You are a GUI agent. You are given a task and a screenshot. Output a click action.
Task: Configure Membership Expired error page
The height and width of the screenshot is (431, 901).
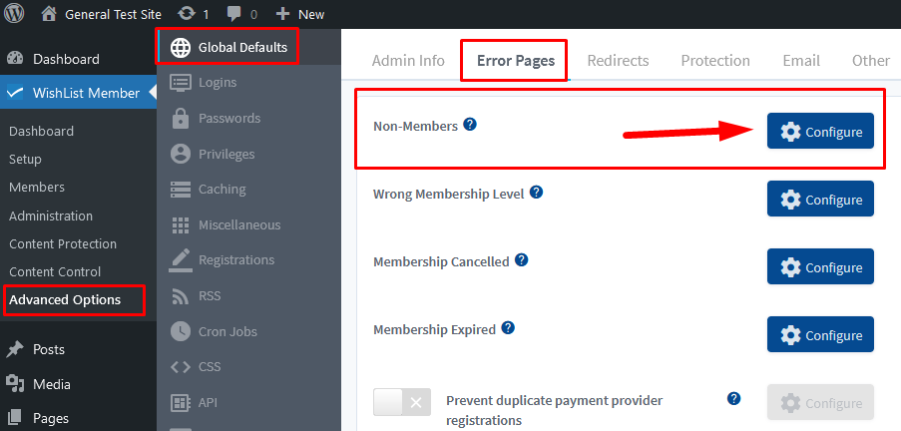coord(820,334)
